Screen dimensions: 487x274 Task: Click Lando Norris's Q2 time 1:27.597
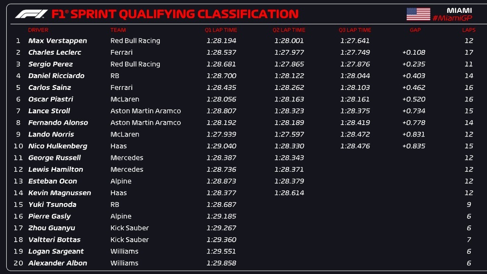(x=289, y=134)
